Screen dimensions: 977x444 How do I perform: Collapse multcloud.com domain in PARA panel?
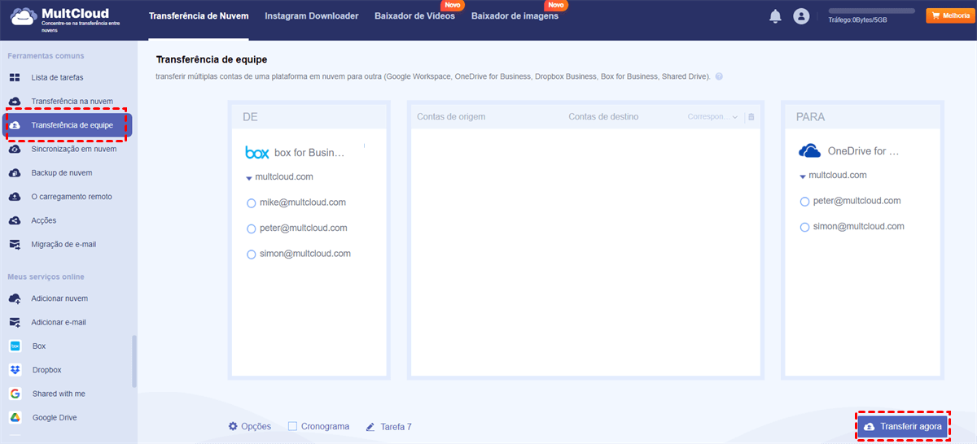coord(803,176)
